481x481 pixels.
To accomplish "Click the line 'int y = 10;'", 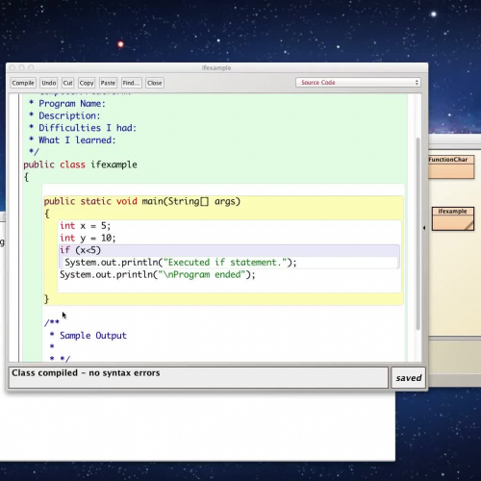I will (88, 238).
